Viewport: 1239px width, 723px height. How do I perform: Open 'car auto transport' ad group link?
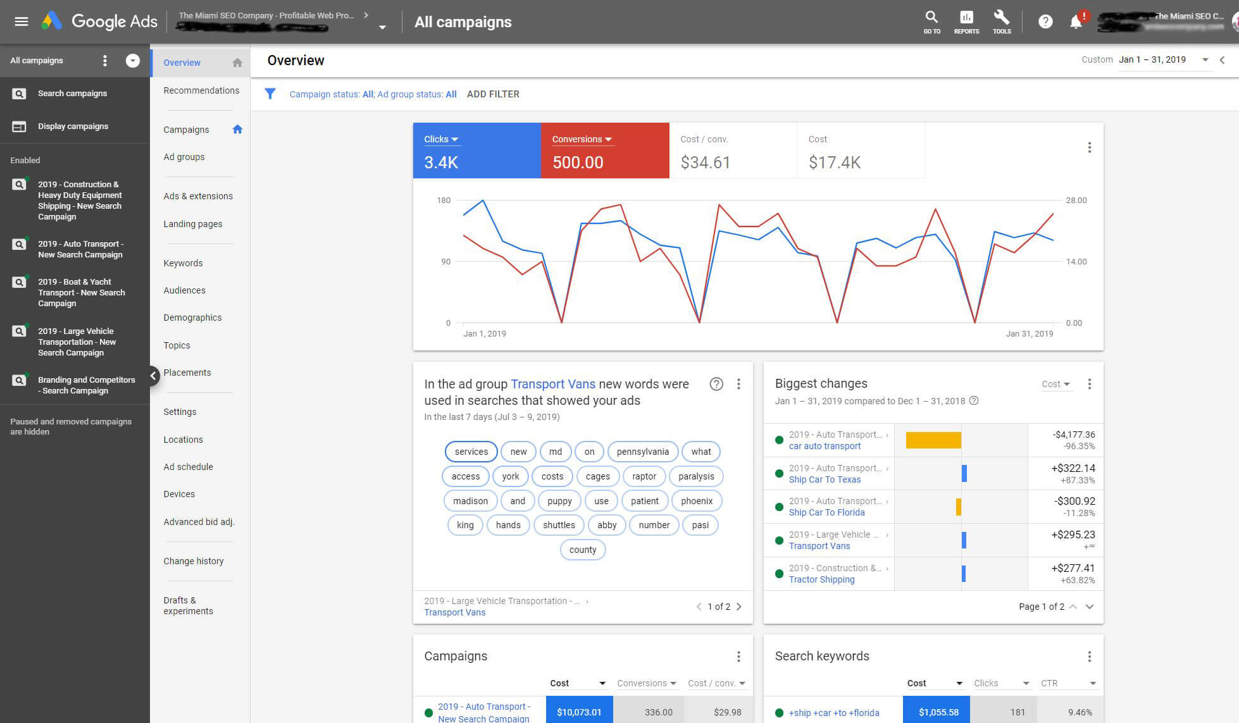[825, 446]
